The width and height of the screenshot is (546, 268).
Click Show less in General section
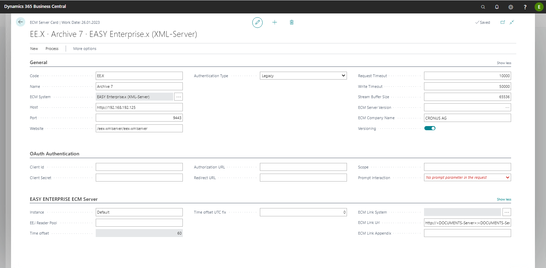(503, 63)
